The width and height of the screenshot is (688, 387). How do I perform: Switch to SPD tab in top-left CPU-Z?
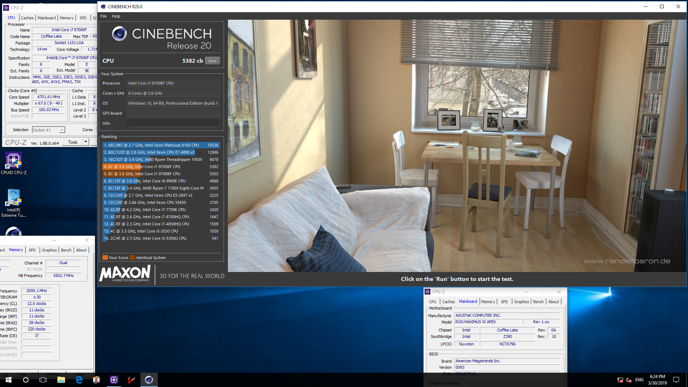pyautogui.click(x=83, y=18)
